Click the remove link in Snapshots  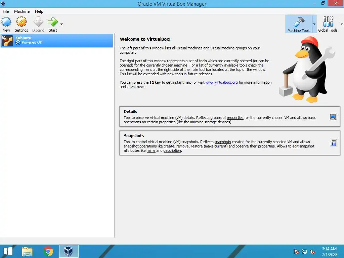pyautogui.click(x=182, y=146)
